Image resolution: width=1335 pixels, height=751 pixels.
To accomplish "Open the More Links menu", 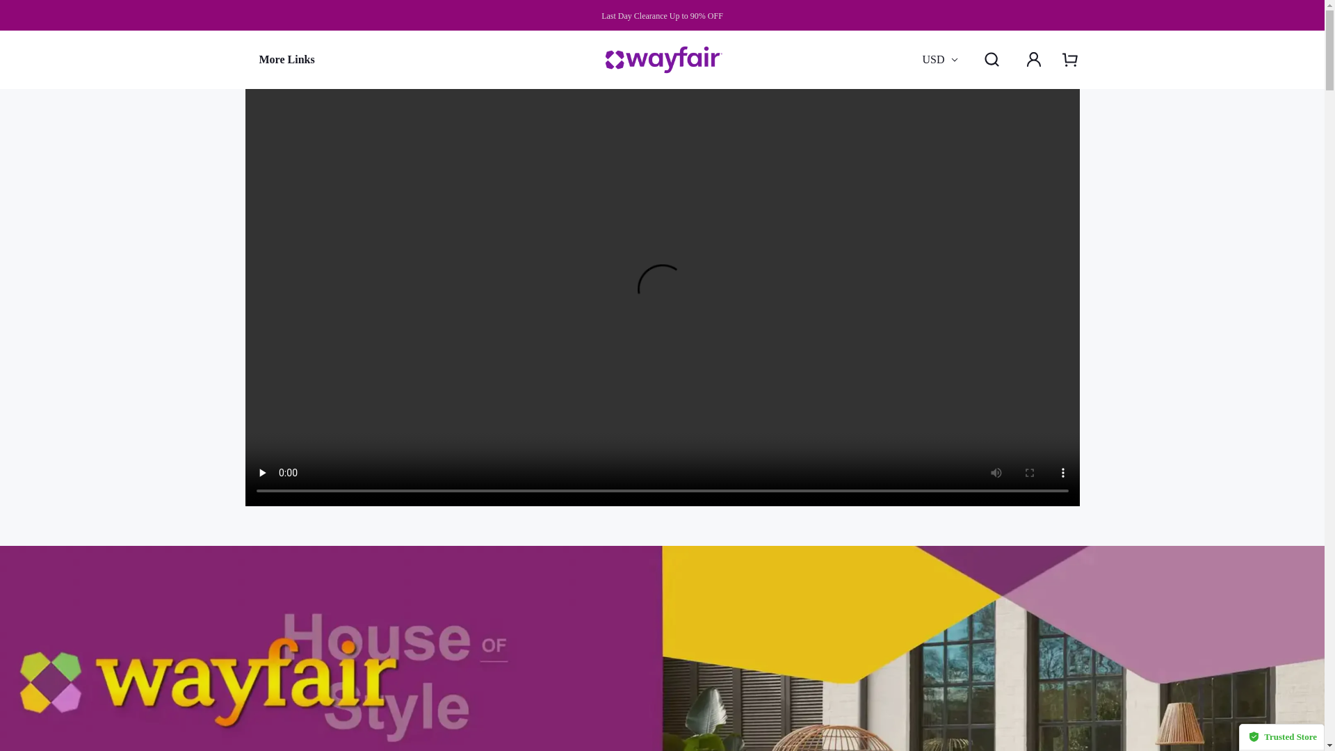I will click(x=286, y=60).
